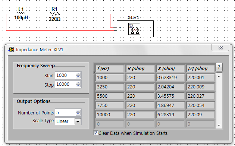The height and width of the screenshot is (146, 235).
Task: Decrease the Start frequency with down arrow
Action: point(78,77)
